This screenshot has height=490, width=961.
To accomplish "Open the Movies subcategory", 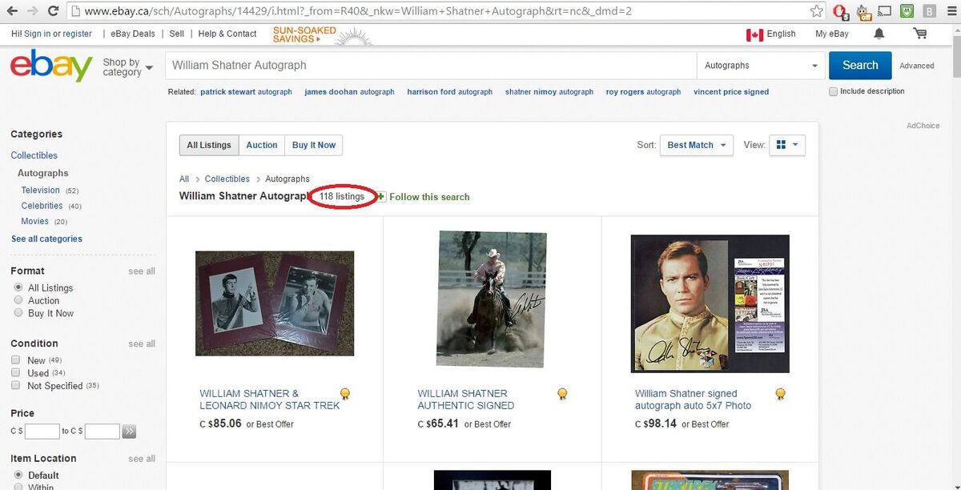I will click(34, 221).
